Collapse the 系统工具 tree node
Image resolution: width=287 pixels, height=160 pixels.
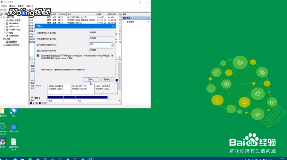pos(1,17)
